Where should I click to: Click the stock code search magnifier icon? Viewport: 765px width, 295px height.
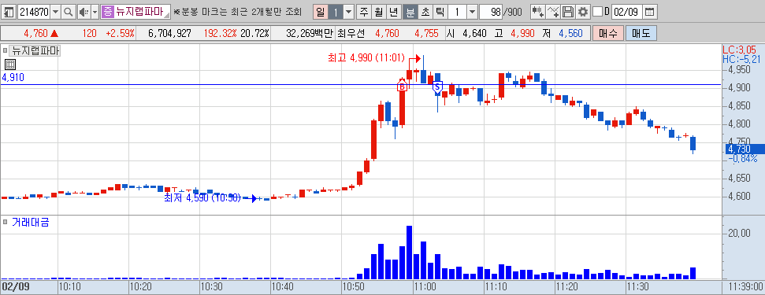tap(69, 12)
